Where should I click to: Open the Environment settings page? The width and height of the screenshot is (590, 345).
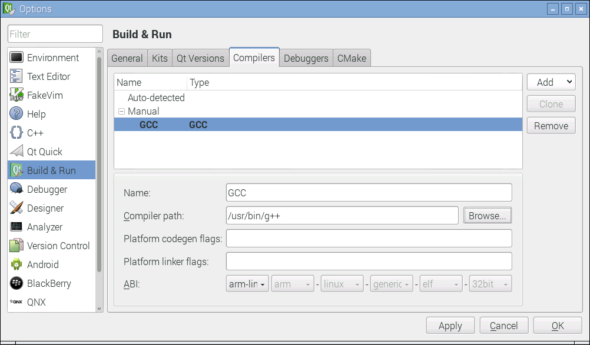pos(53,57)
